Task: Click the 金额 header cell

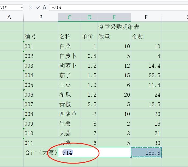Action: pyautogui.click(x=146, y=36)
